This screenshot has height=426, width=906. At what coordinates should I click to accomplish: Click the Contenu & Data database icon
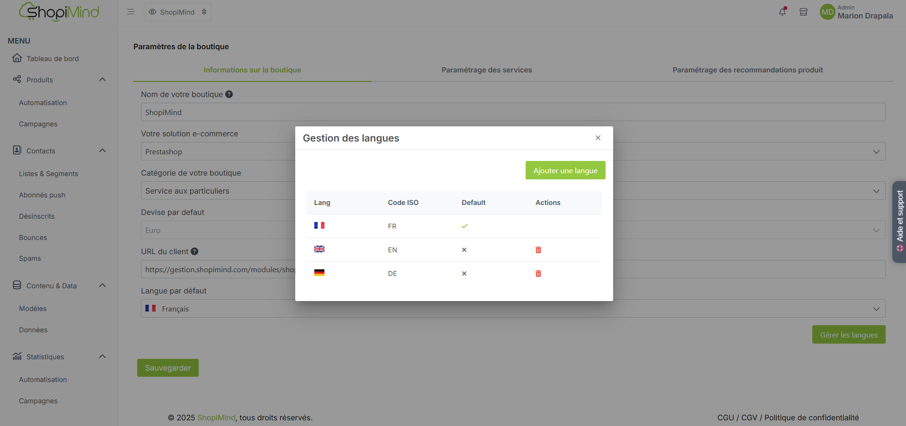[17, 285]
